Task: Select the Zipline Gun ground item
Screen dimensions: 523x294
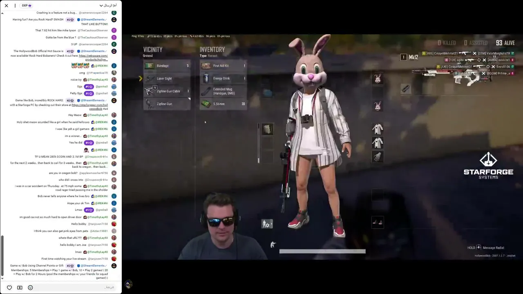Action: tap(167, 104)
